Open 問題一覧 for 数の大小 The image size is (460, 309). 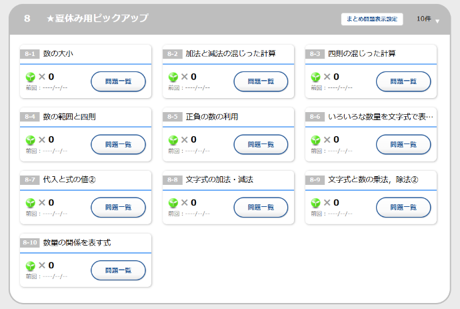[x=118, y=81]
